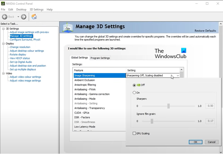Viewport: 223px width, 154px height.
Task: Click the Sharpen slider handle
Action: 169,106
